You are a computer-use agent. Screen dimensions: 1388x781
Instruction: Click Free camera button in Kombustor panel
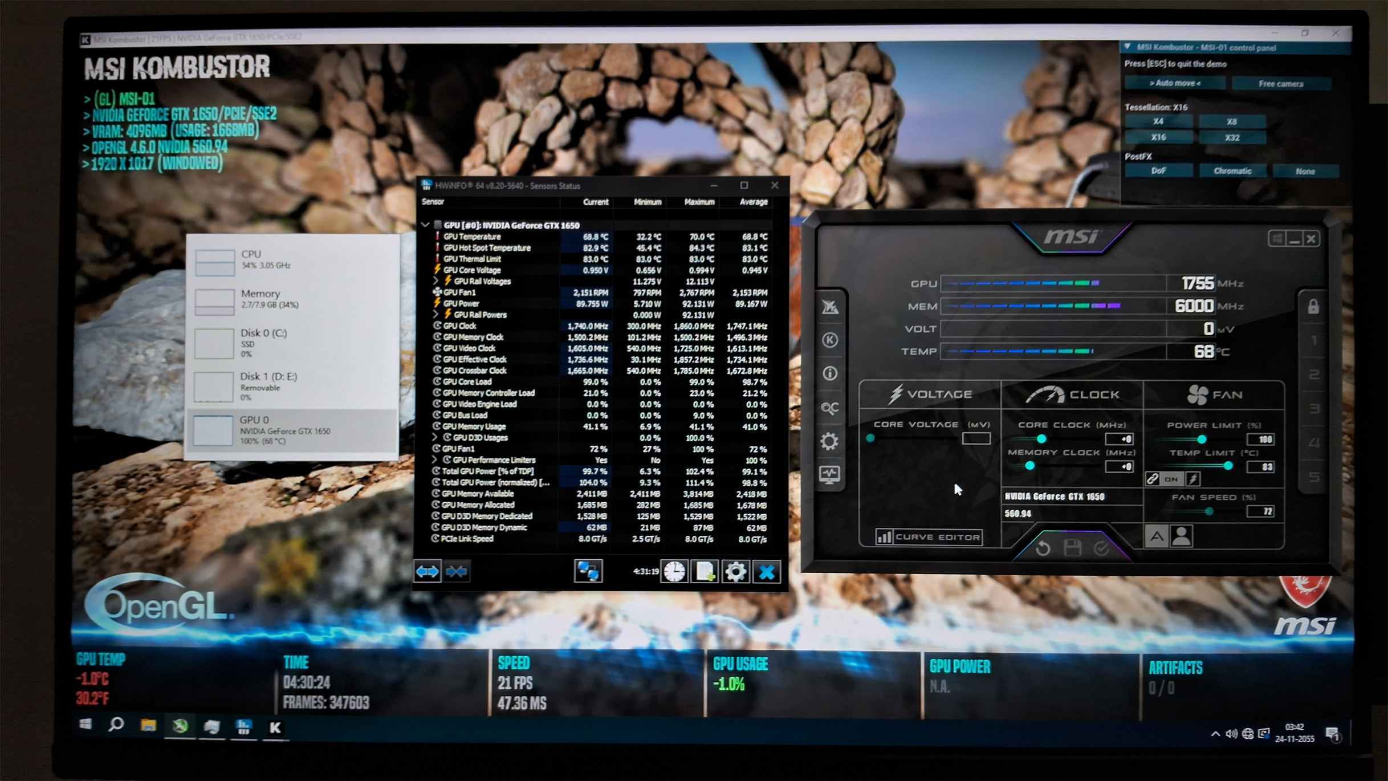tap(1281, 84)
